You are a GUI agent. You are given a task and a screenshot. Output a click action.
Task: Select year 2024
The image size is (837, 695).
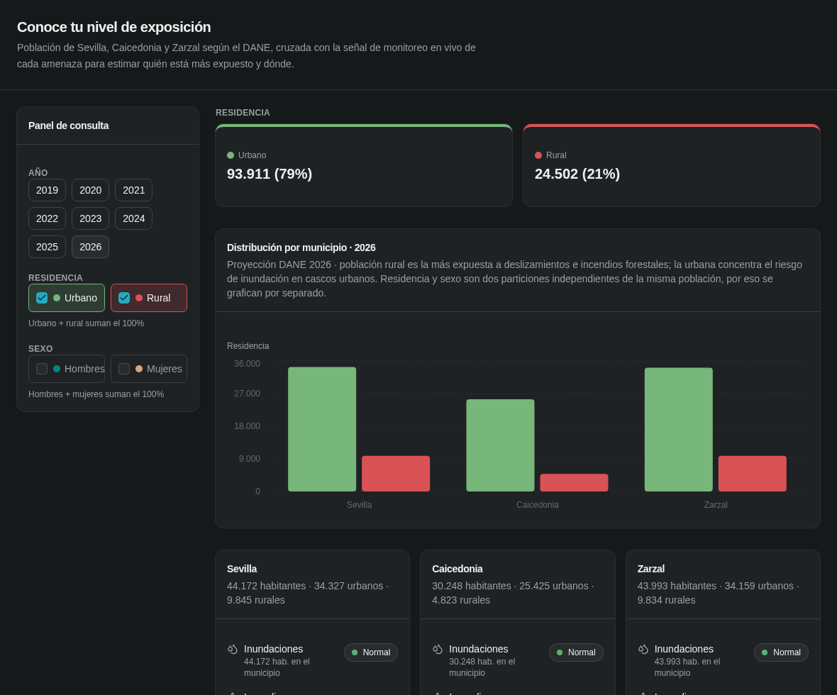click(133, 218)
